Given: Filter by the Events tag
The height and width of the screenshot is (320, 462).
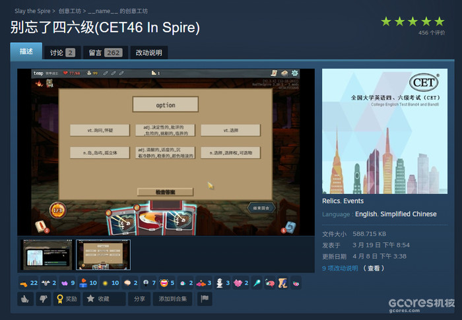Looking at the screenshot, I should 354,201.
